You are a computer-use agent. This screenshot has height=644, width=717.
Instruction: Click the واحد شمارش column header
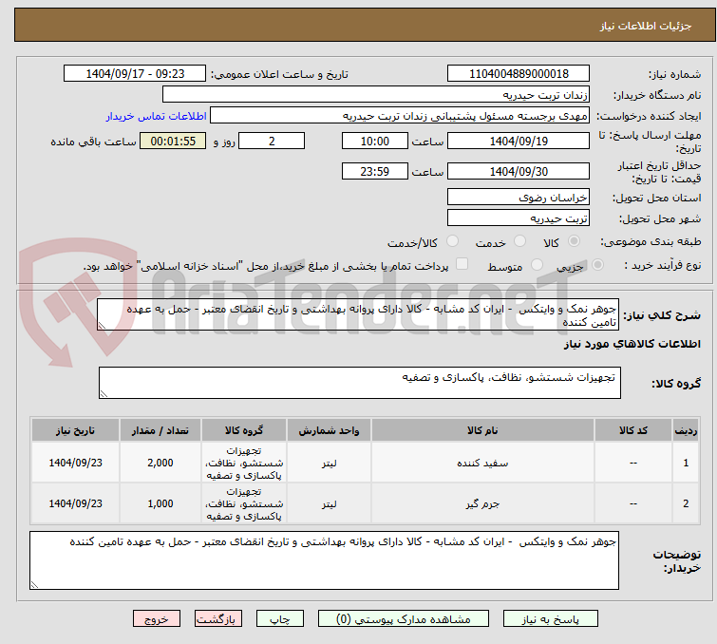329,430
